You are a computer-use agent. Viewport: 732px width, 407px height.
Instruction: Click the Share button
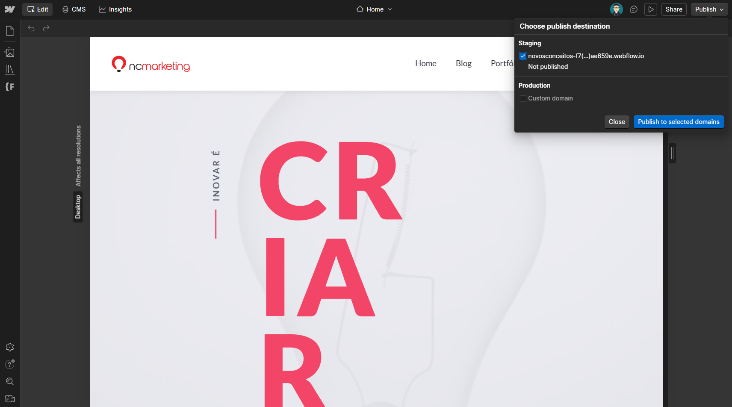click(x=674, y=9)
